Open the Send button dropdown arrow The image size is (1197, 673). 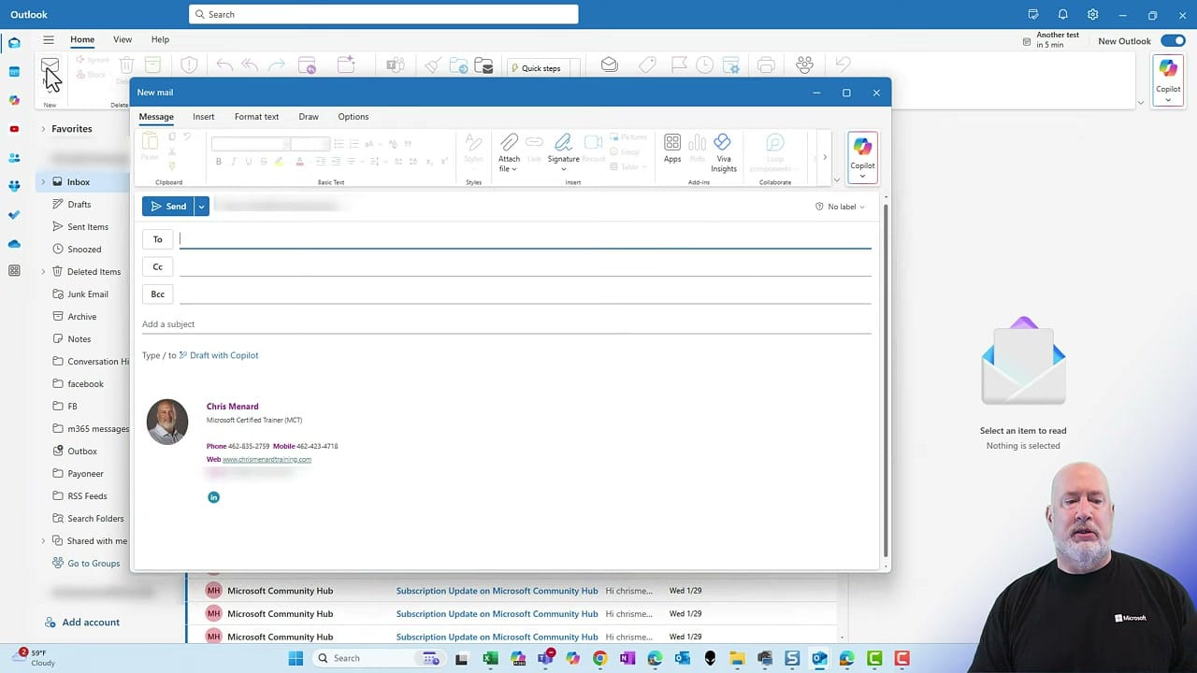pyautogui.click(x=200, y=206)
